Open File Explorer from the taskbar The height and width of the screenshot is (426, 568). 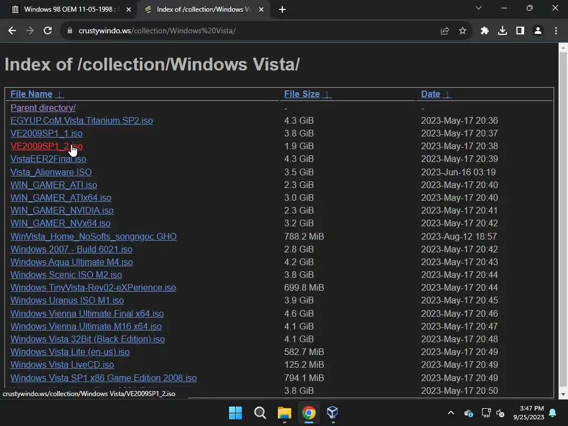coord(285,413)
